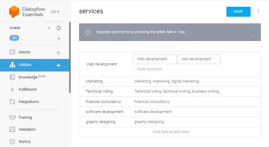Open the three-dot more options menu

pyautogui.click(x=258, y=11)
